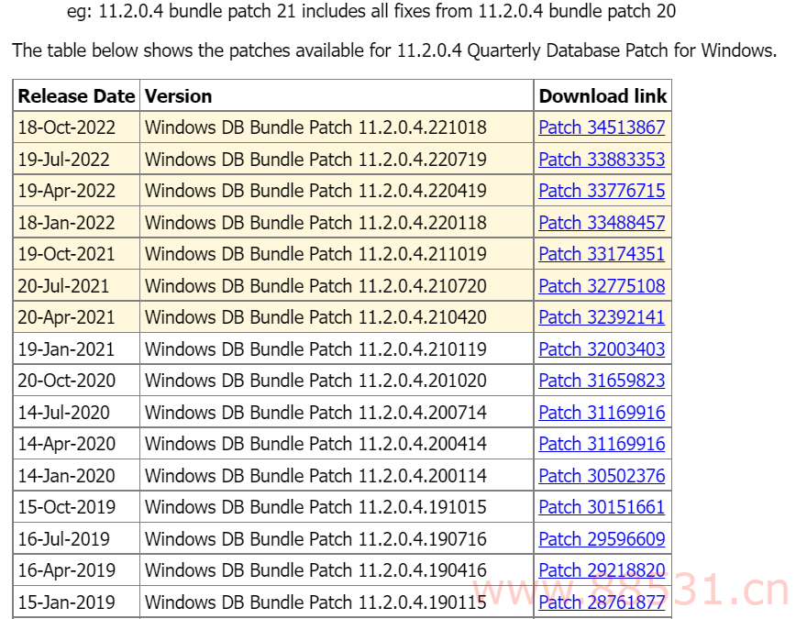Image resolution: width=796 pixels, height=619 pixels.
Task: Click the Patch 30502376 link
Action: click(x=602, y=476)
